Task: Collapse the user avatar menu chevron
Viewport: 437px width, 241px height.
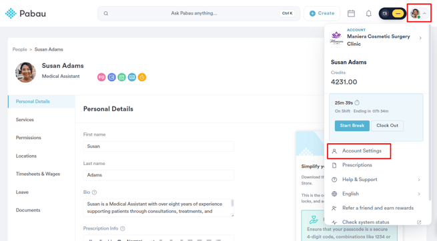Action: [x=424, y=13]
